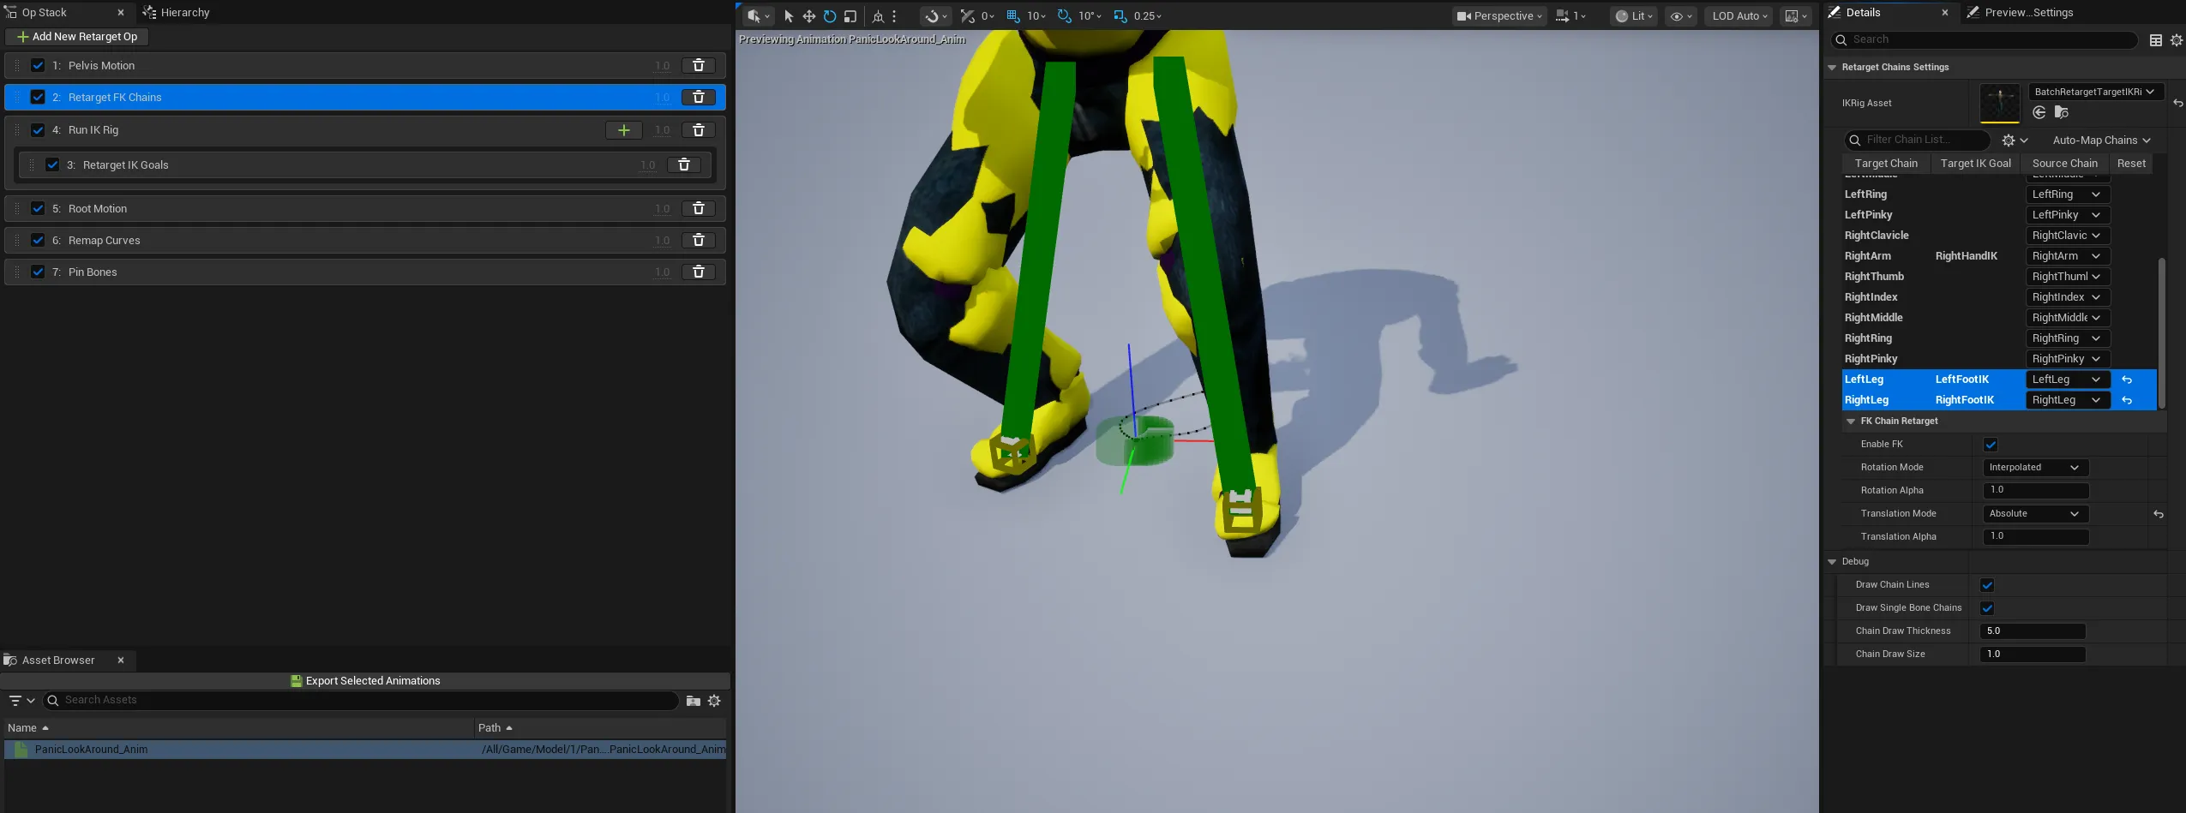Viewport: 2186px width, 813px height.
Task: Open source chain dropdown for RightArm
Action: tap(2067, 256)
